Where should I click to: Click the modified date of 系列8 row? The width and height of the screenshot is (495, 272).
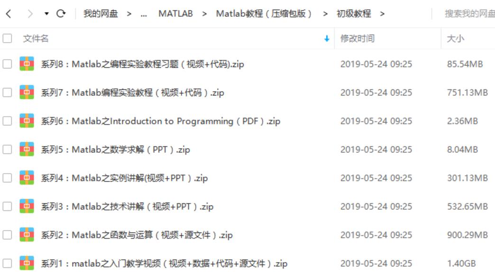point(376,64)
